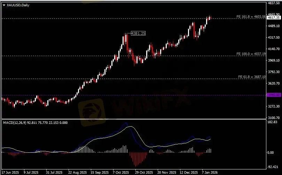
Task: Click the latest candlestick near 4617
Action: click(210, 18)
